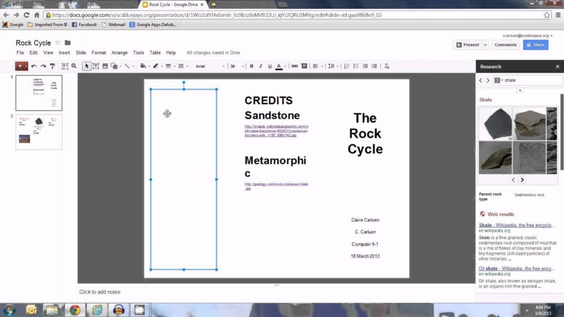Select the Line tool

coord(126,65)
